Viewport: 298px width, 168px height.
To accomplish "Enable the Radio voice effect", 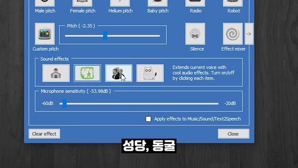I will click(x=196, y=3).
